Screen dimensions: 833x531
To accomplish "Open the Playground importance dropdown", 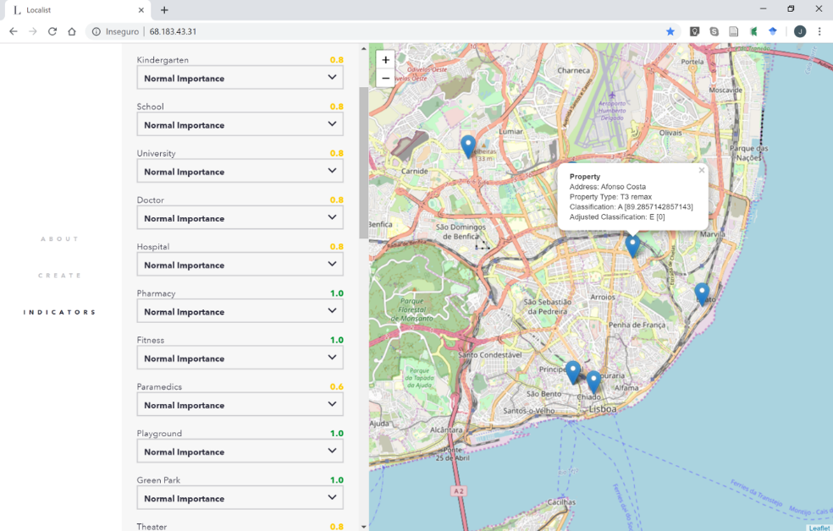I will pos(240,452).
